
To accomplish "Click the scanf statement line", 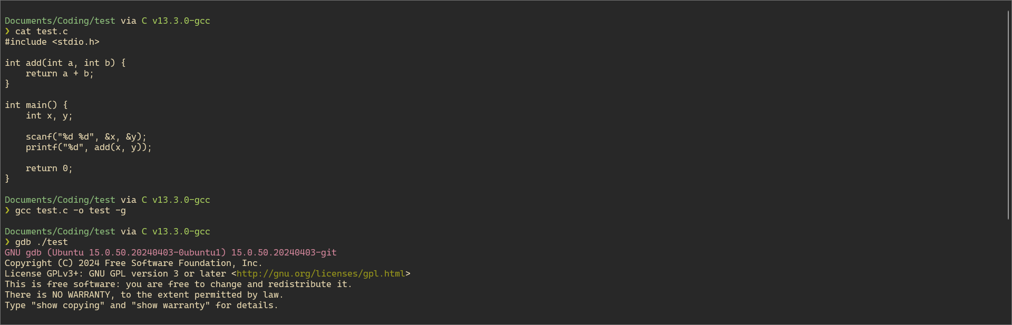I will 86,137.
